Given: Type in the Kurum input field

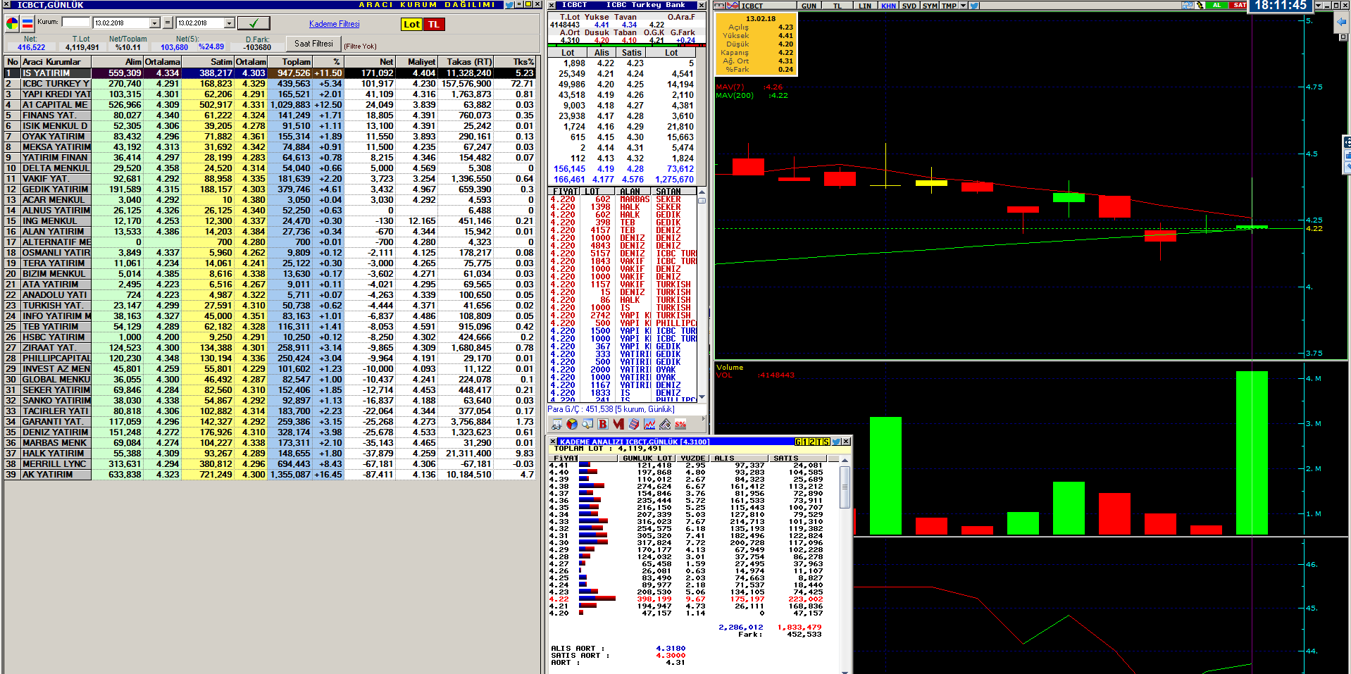Looking at the screenshot, I should 76,23.
